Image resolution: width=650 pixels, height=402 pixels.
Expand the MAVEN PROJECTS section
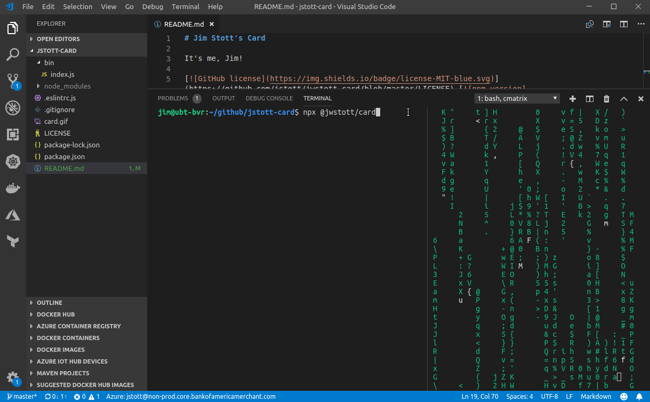[86, 373]
